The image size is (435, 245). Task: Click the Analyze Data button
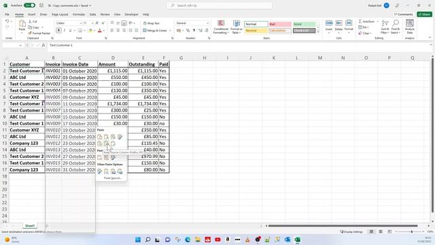pyautogui.click(x=409, y=27)
